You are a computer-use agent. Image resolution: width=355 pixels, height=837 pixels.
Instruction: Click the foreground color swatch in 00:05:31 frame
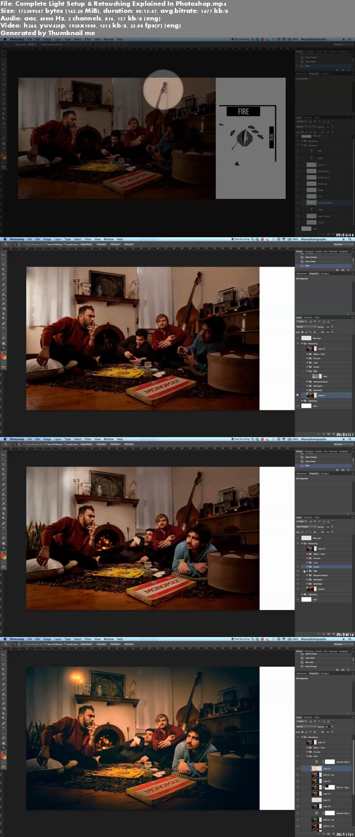(x=3, y=355)
